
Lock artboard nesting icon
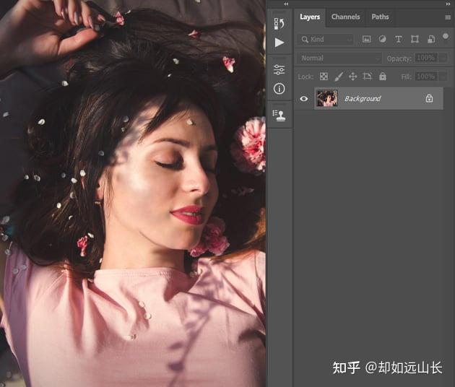click(x=368, y=77)
